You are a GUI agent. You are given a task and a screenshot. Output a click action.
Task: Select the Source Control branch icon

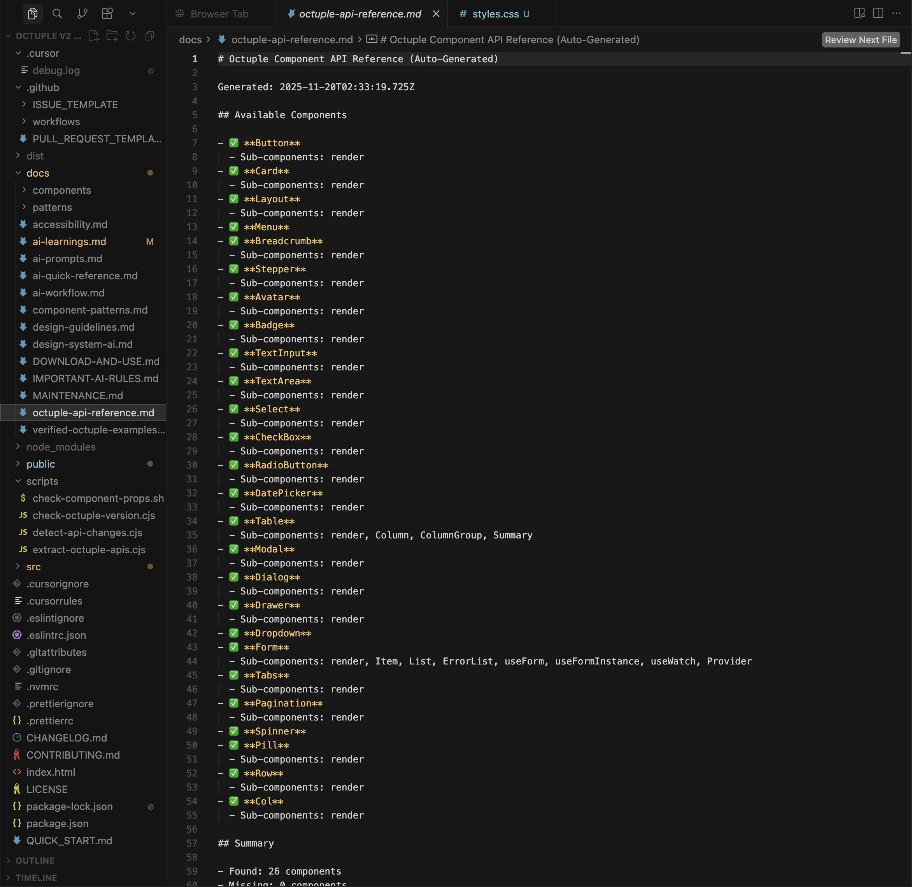point(82,14)
